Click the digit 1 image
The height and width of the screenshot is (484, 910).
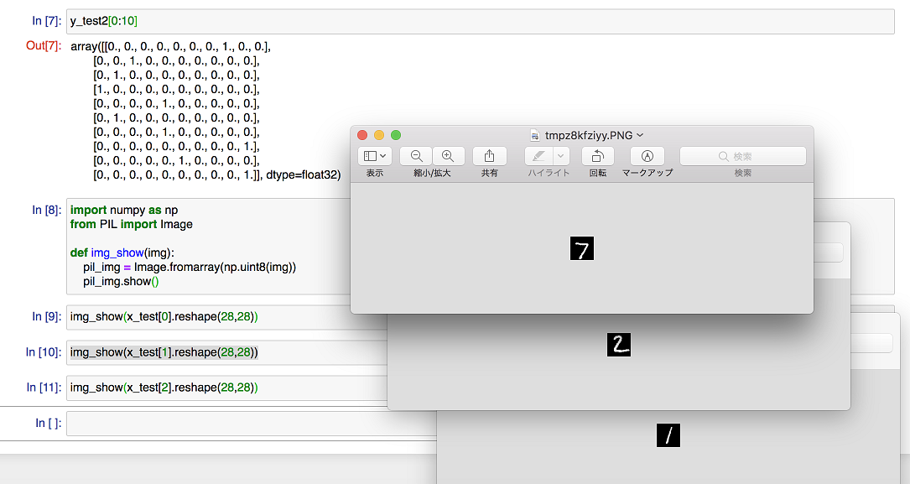click(x=668, y=435)
